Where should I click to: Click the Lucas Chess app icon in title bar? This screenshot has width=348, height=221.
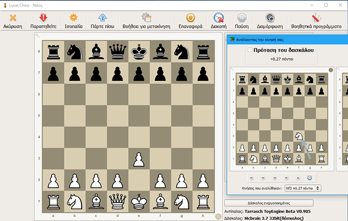click(5, 5)
